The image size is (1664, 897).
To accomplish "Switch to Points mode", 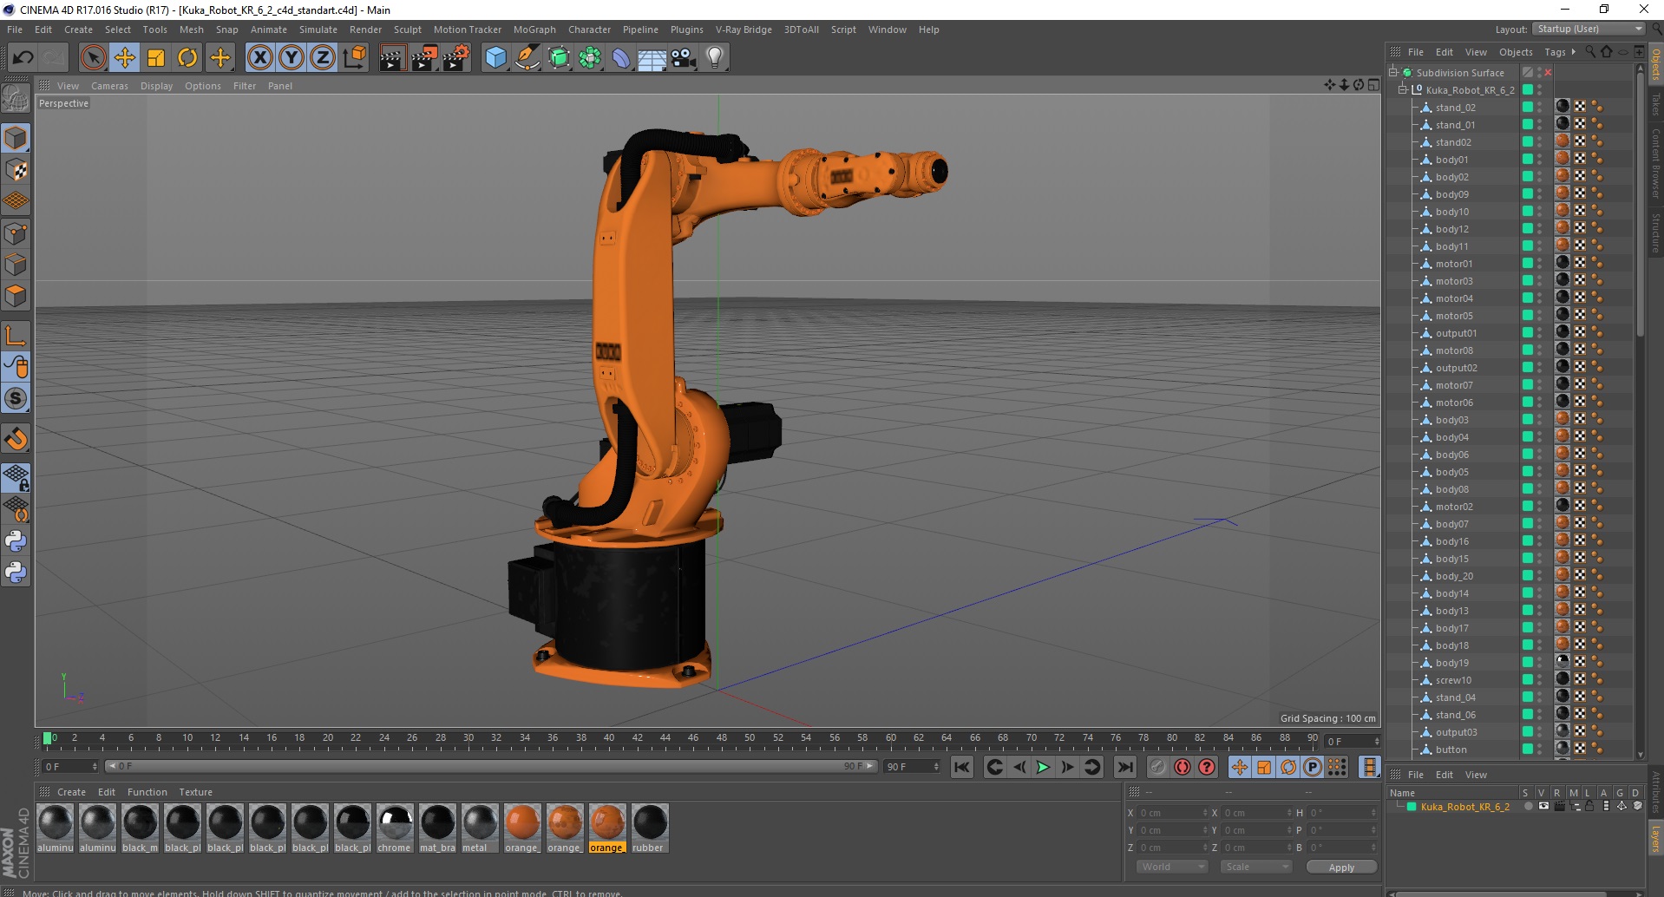I will tap(16, 233).
